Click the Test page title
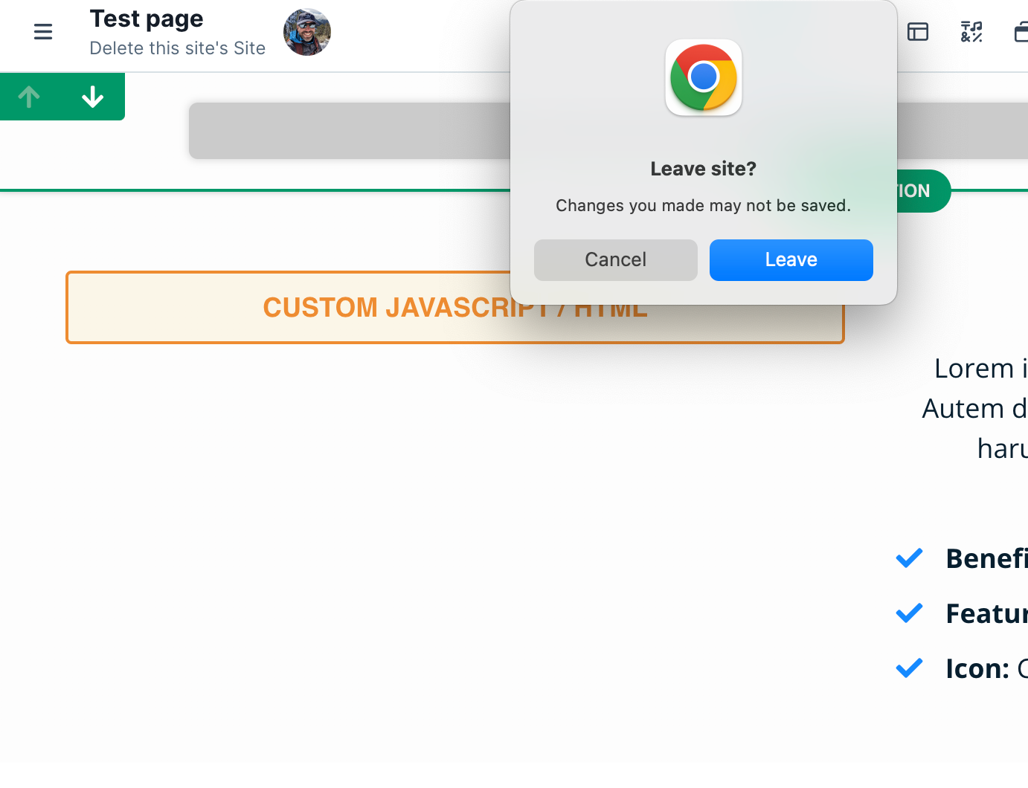Image resolution: width=1028 pixels, height=788 pixels. [x=147, y=19]
